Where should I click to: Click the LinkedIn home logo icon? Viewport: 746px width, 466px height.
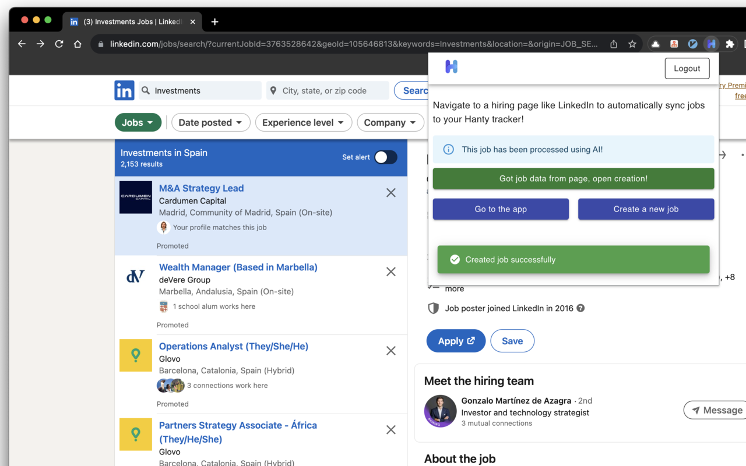[x=124, y=91]
